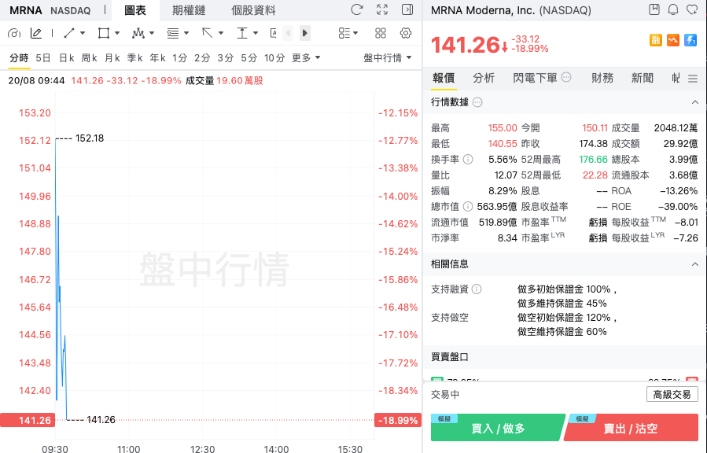The width and height of the screenshot is (707, 453).
Task: Open 高級交易 advanced trading
Action: (x=672, y=395)
